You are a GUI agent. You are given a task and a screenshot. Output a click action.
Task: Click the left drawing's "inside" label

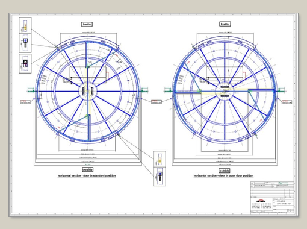tap(87, 24)
